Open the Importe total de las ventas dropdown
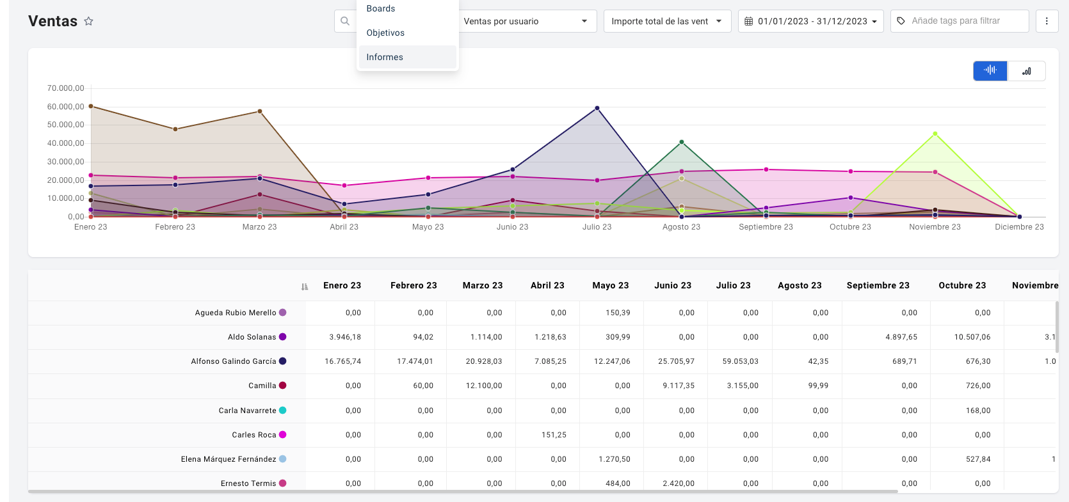Image resolution: width=1069 pixels, height=502 pixels. pos(667,21)
